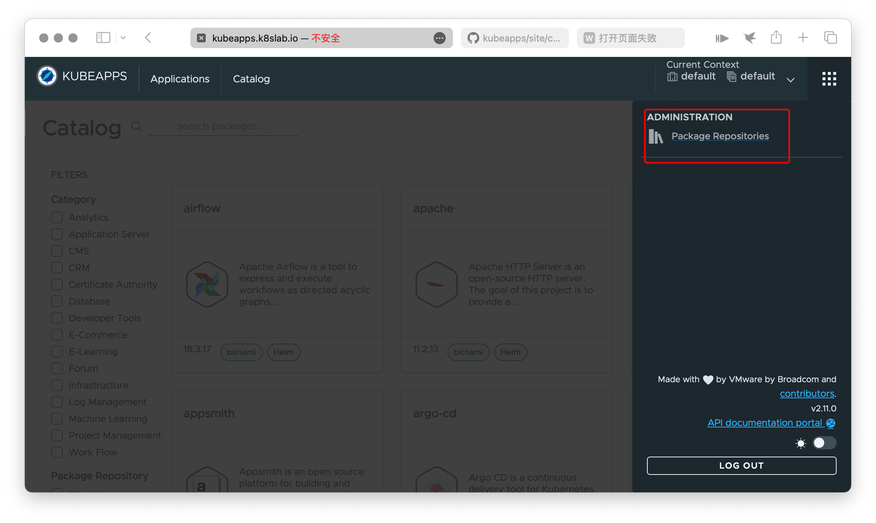Open a new tab with plus icon

coord(803,38)
